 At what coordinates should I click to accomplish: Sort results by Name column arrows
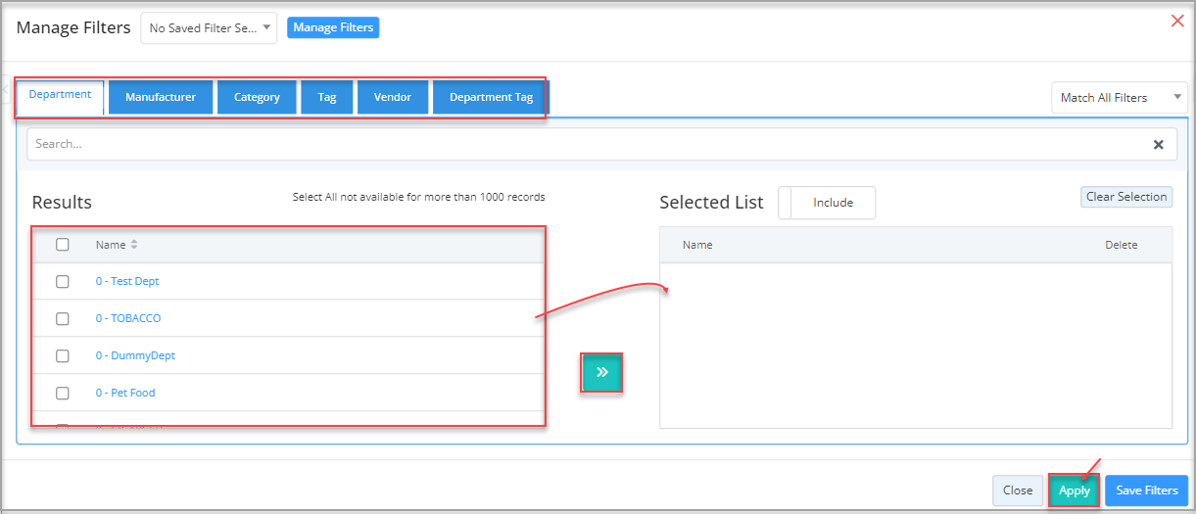pos(134,245)
